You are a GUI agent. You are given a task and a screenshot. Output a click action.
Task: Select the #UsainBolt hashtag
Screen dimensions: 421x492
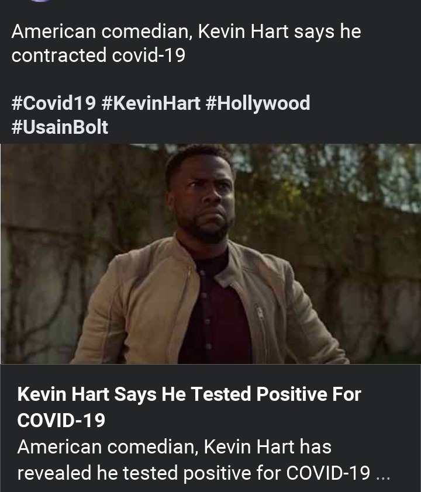[60, 127]
